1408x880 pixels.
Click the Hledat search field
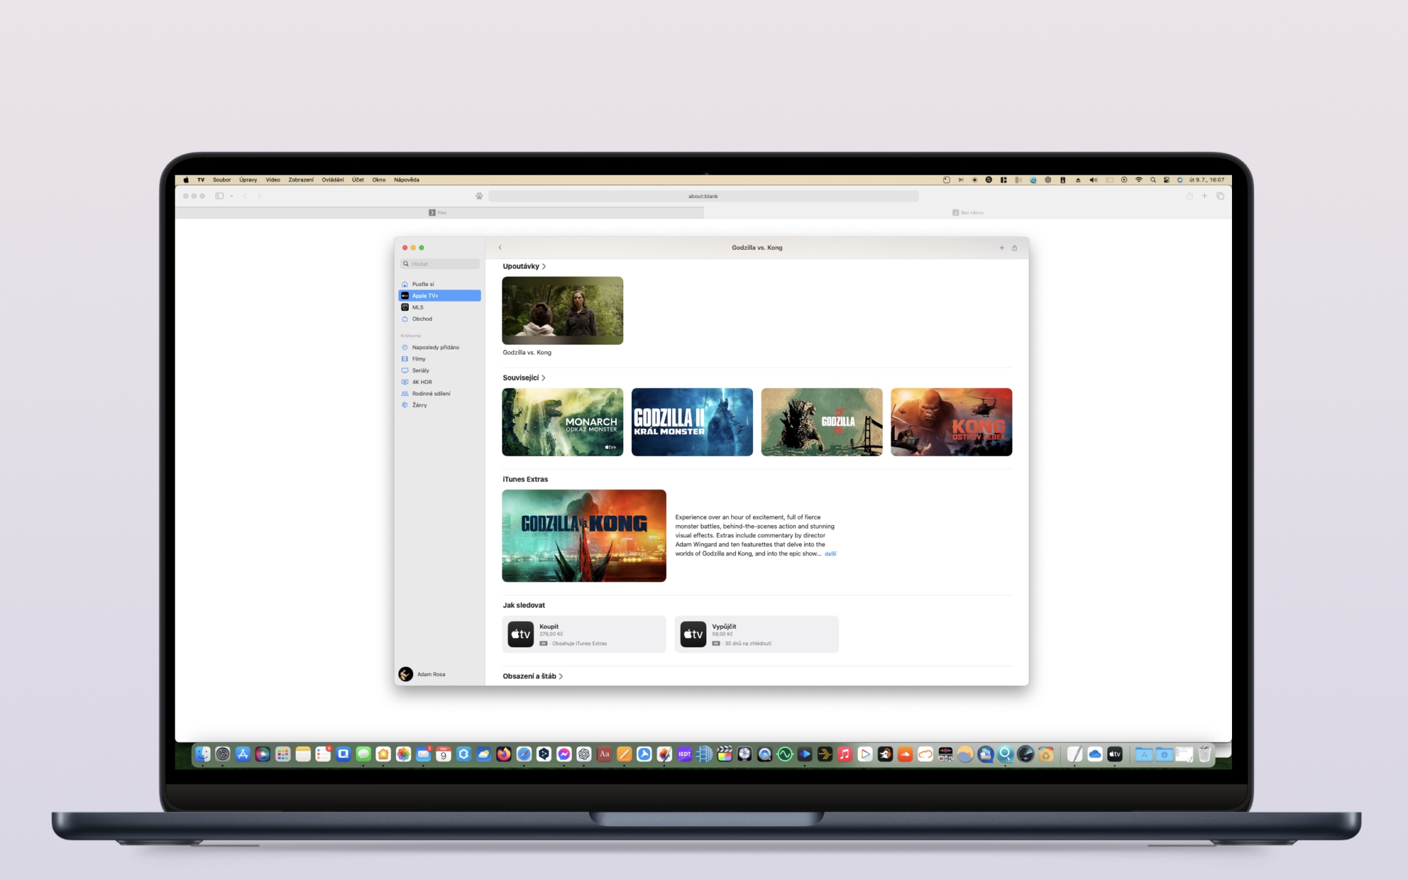(x=441, y=264)
